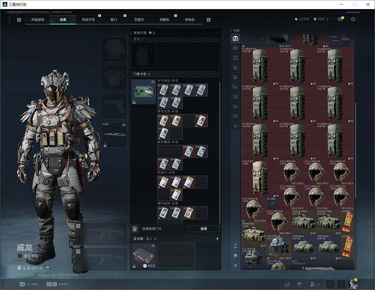The height and width of the screenshot is (290, 375).
Task: Select the second expansion box in warehouse sidebar
Action: coord(235,58)
